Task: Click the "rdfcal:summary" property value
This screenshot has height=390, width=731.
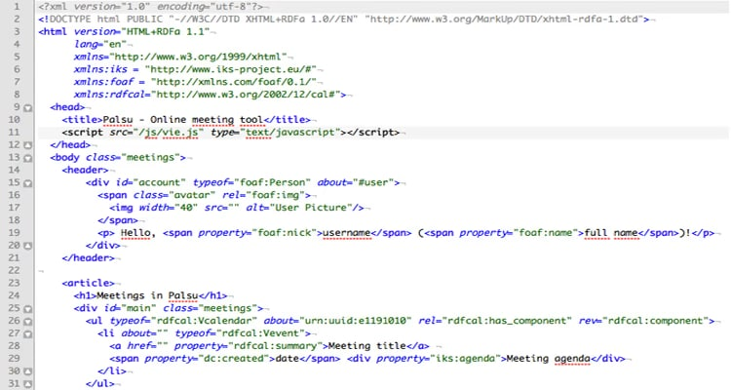Action: pyautogui.click(x=276, y=346)
